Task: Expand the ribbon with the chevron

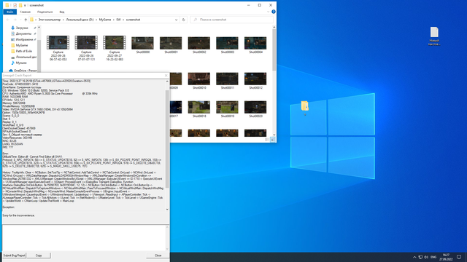Action: tap(268, 12)
